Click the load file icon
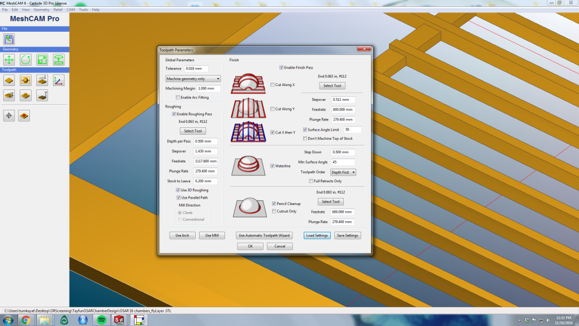Viewport: 579px width, 326px height. [x=10, y=39]
